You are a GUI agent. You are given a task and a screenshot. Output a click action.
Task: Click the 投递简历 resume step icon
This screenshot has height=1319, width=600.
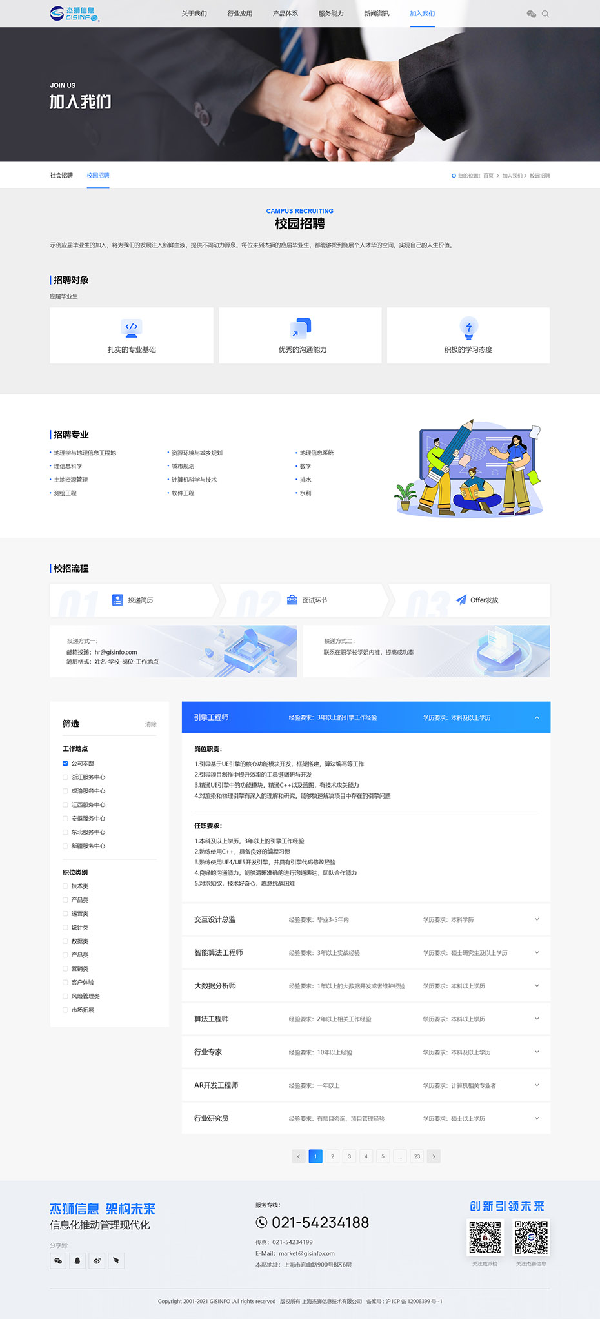point(117,600)
